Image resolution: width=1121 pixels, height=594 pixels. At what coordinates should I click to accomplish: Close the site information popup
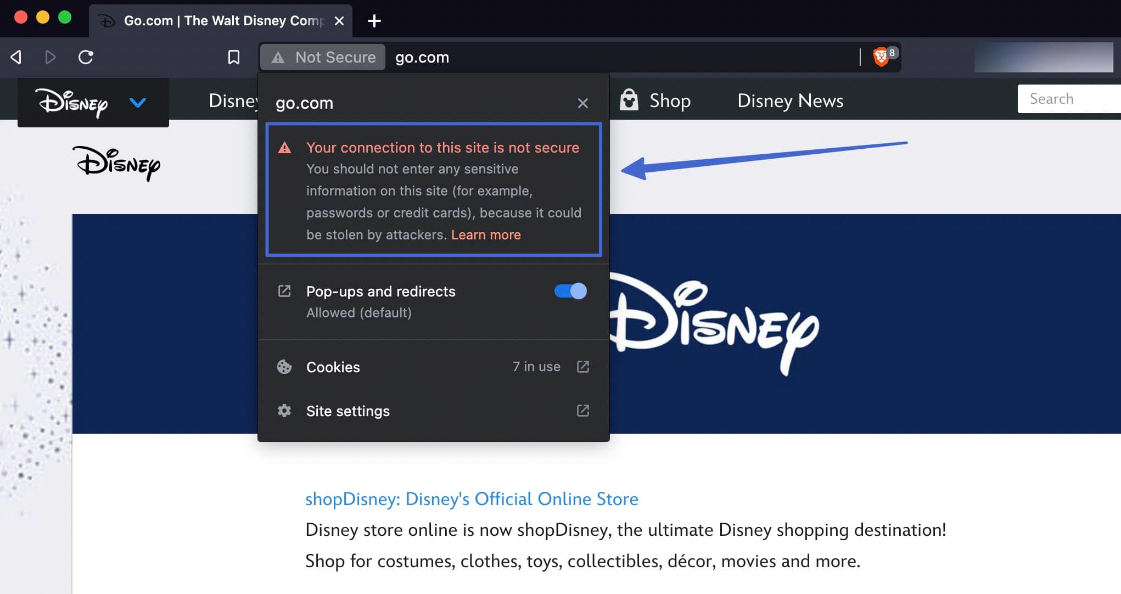point(582,103)
